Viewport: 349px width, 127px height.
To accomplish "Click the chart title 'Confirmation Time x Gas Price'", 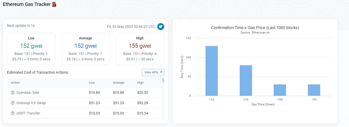I will 255,28.
